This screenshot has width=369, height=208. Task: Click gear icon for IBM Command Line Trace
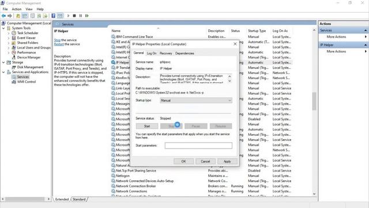(x=113, y=37)
